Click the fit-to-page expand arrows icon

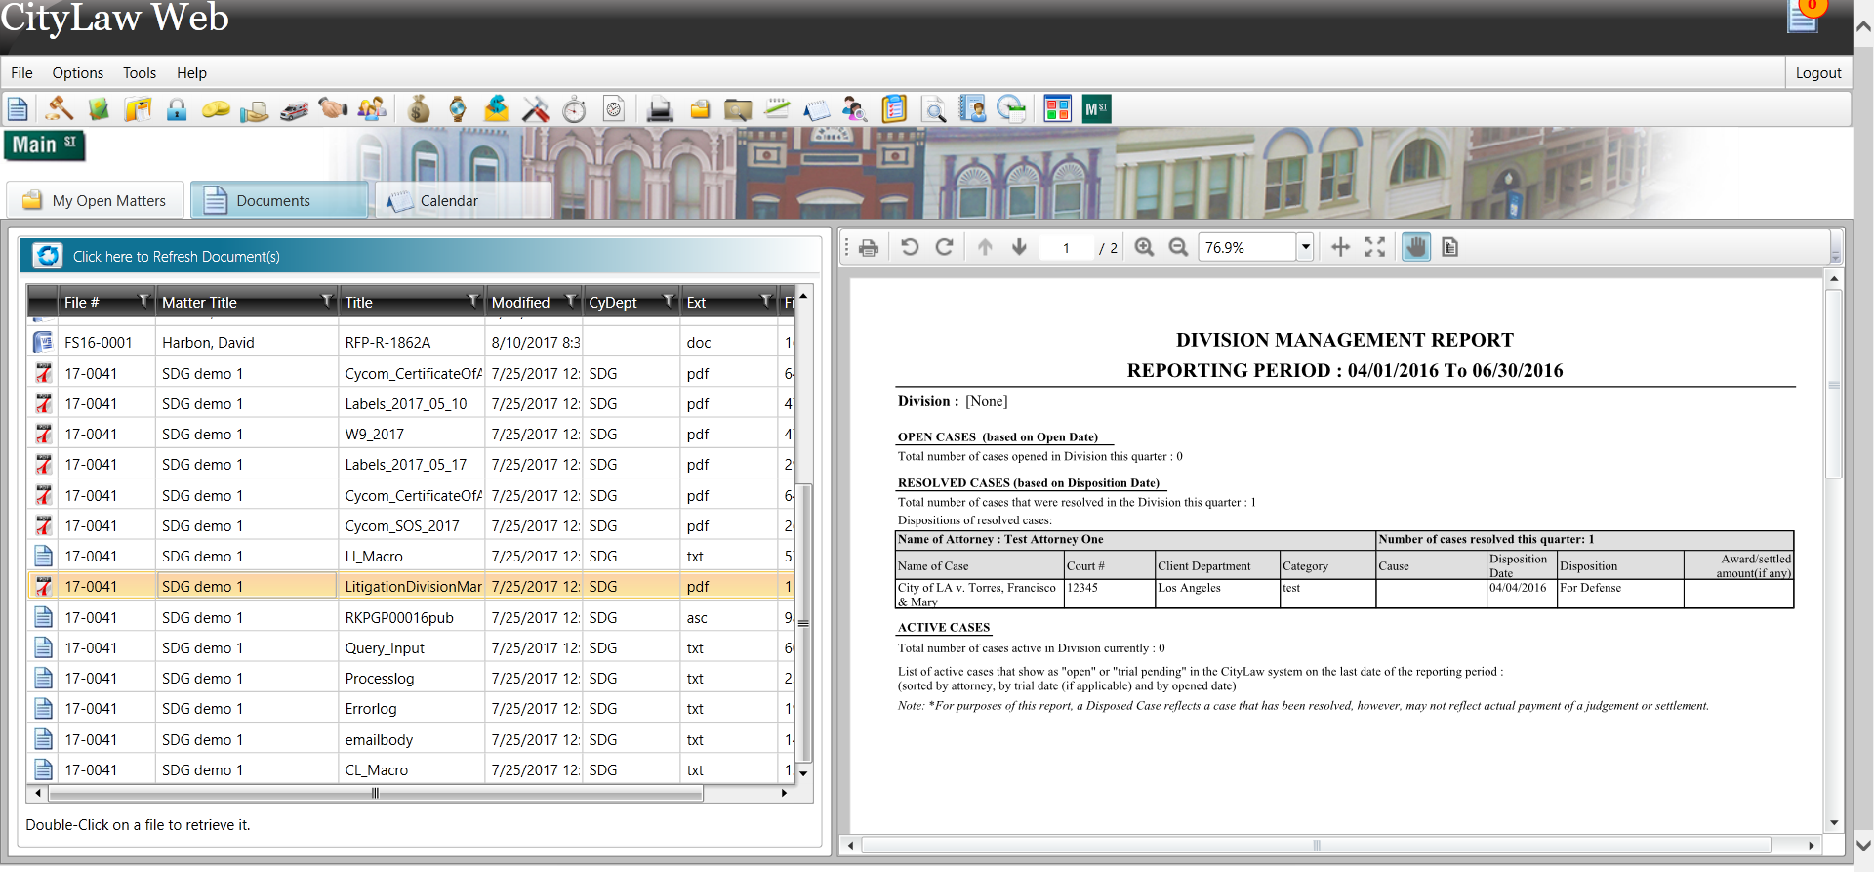[x=1375, y=247]
